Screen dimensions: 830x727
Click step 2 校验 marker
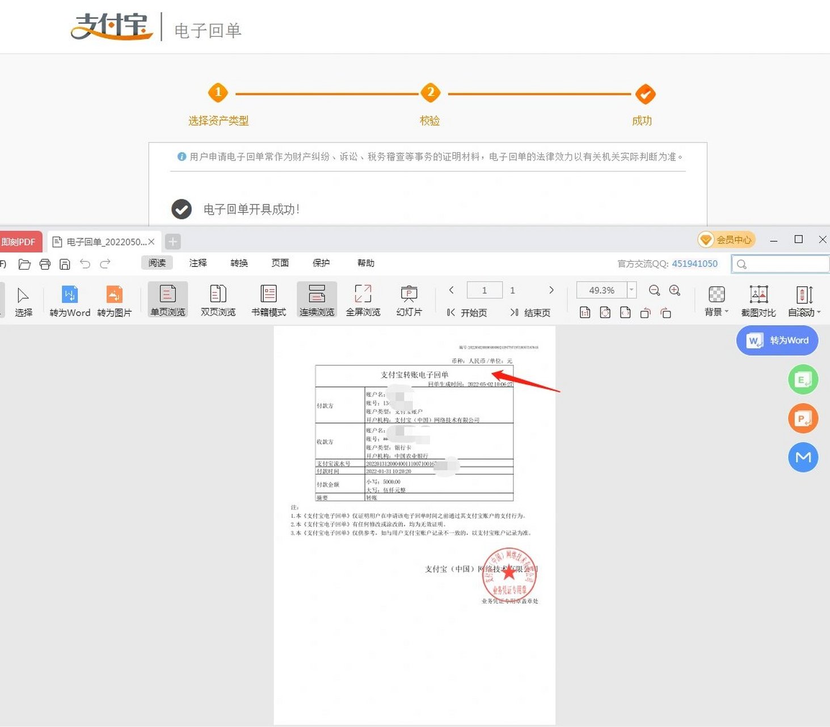[431, 93]
